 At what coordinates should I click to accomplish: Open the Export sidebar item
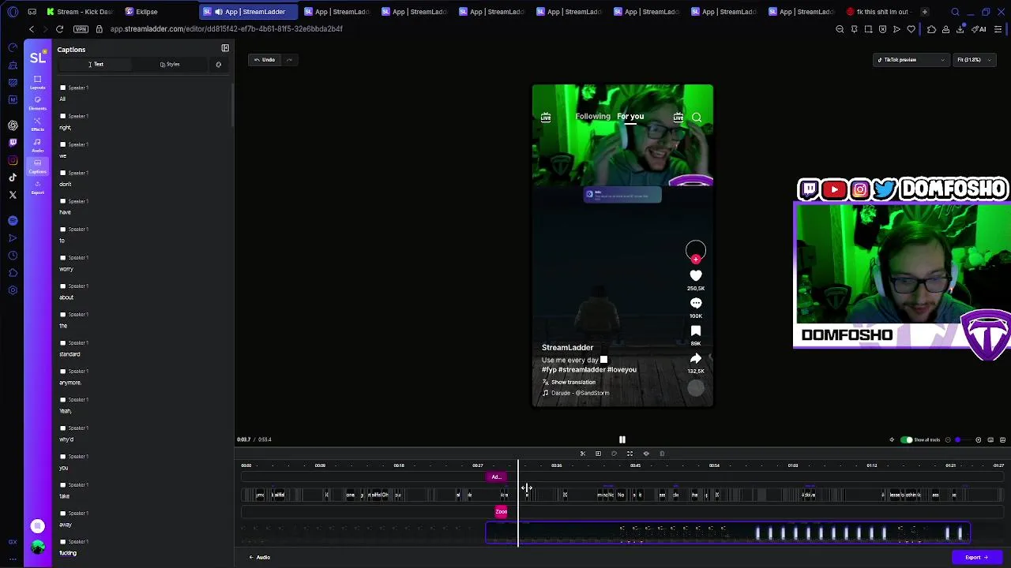point(37,188)
